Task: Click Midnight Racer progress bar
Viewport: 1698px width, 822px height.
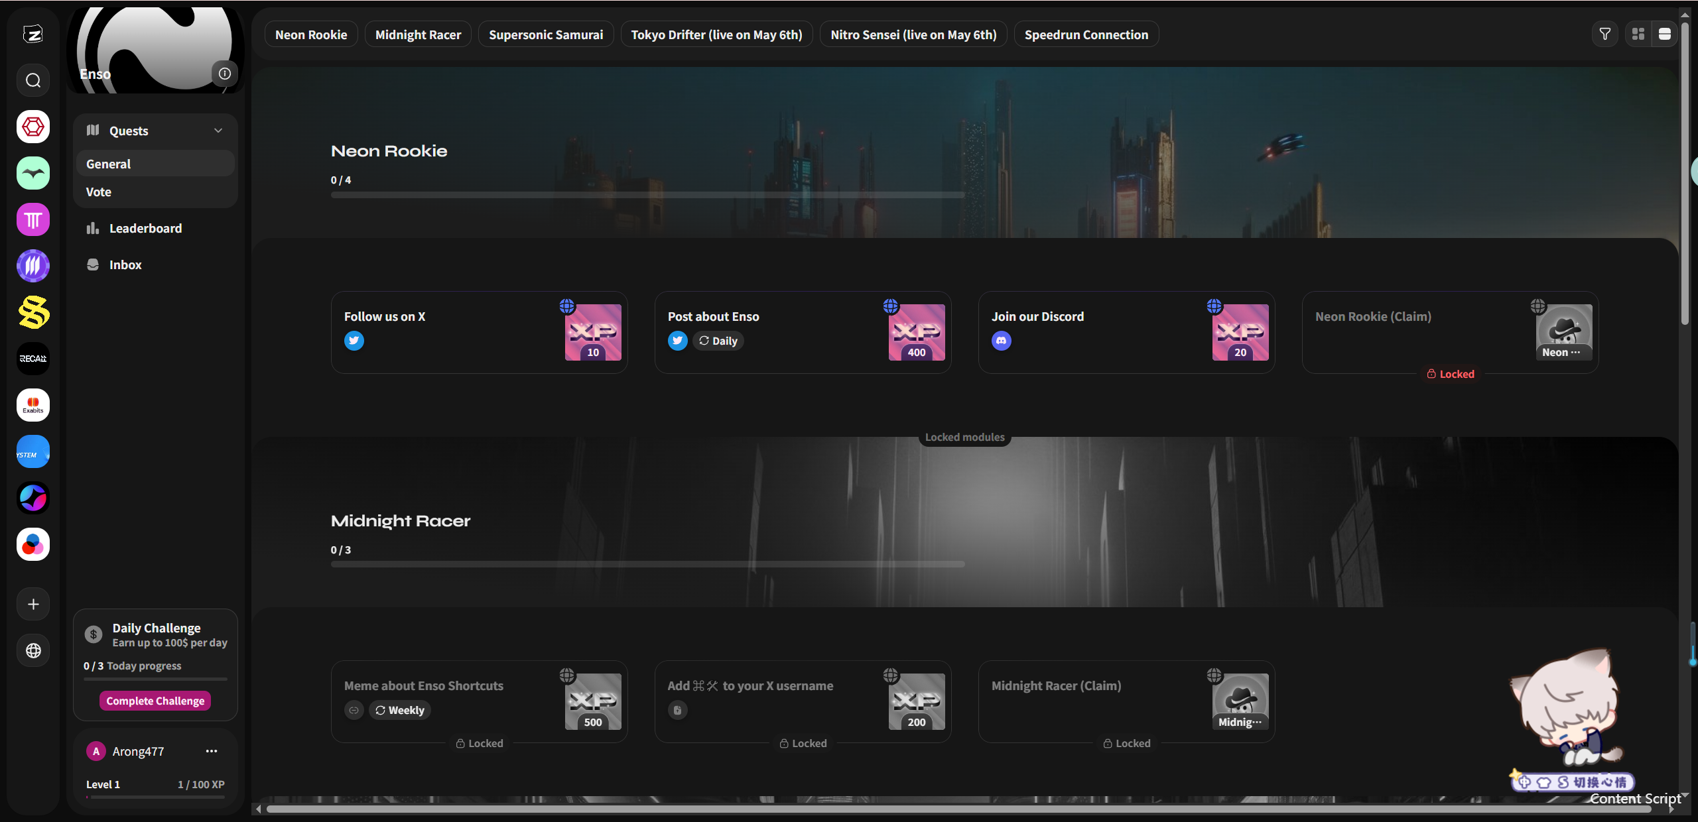Action: point(648,564)
